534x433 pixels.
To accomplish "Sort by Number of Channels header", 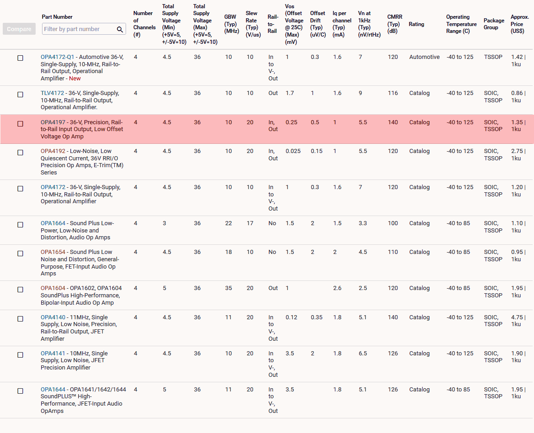I will (x=143, y=24).
